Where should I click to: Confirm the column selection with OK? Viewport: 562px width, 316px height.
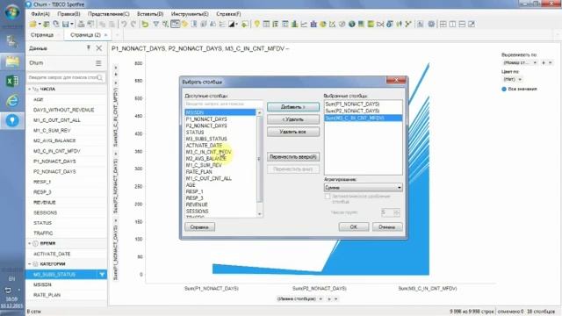click(x=353, y=226)
